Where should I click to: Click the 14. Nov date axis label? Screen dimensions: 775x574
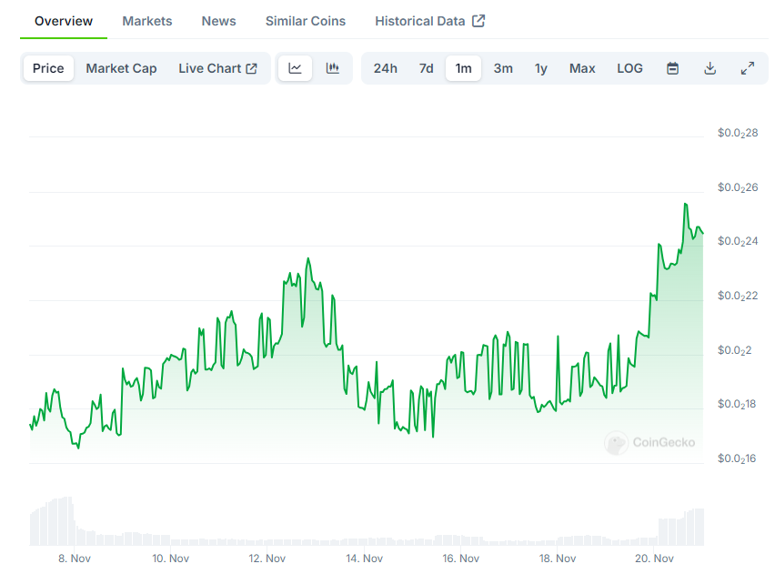point(364,559)
